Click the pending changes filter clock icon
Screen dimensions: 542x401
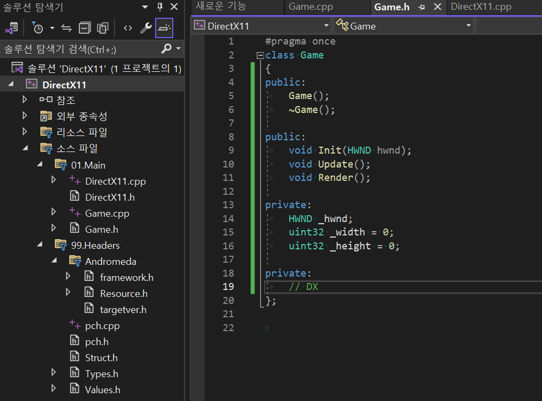(x=37, y=28)
